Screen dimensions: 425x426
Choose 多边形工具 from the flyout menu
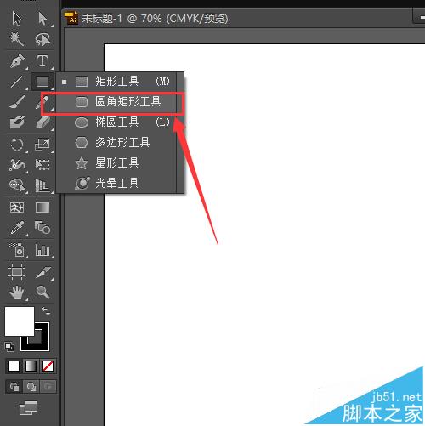(x=116, y=142)
